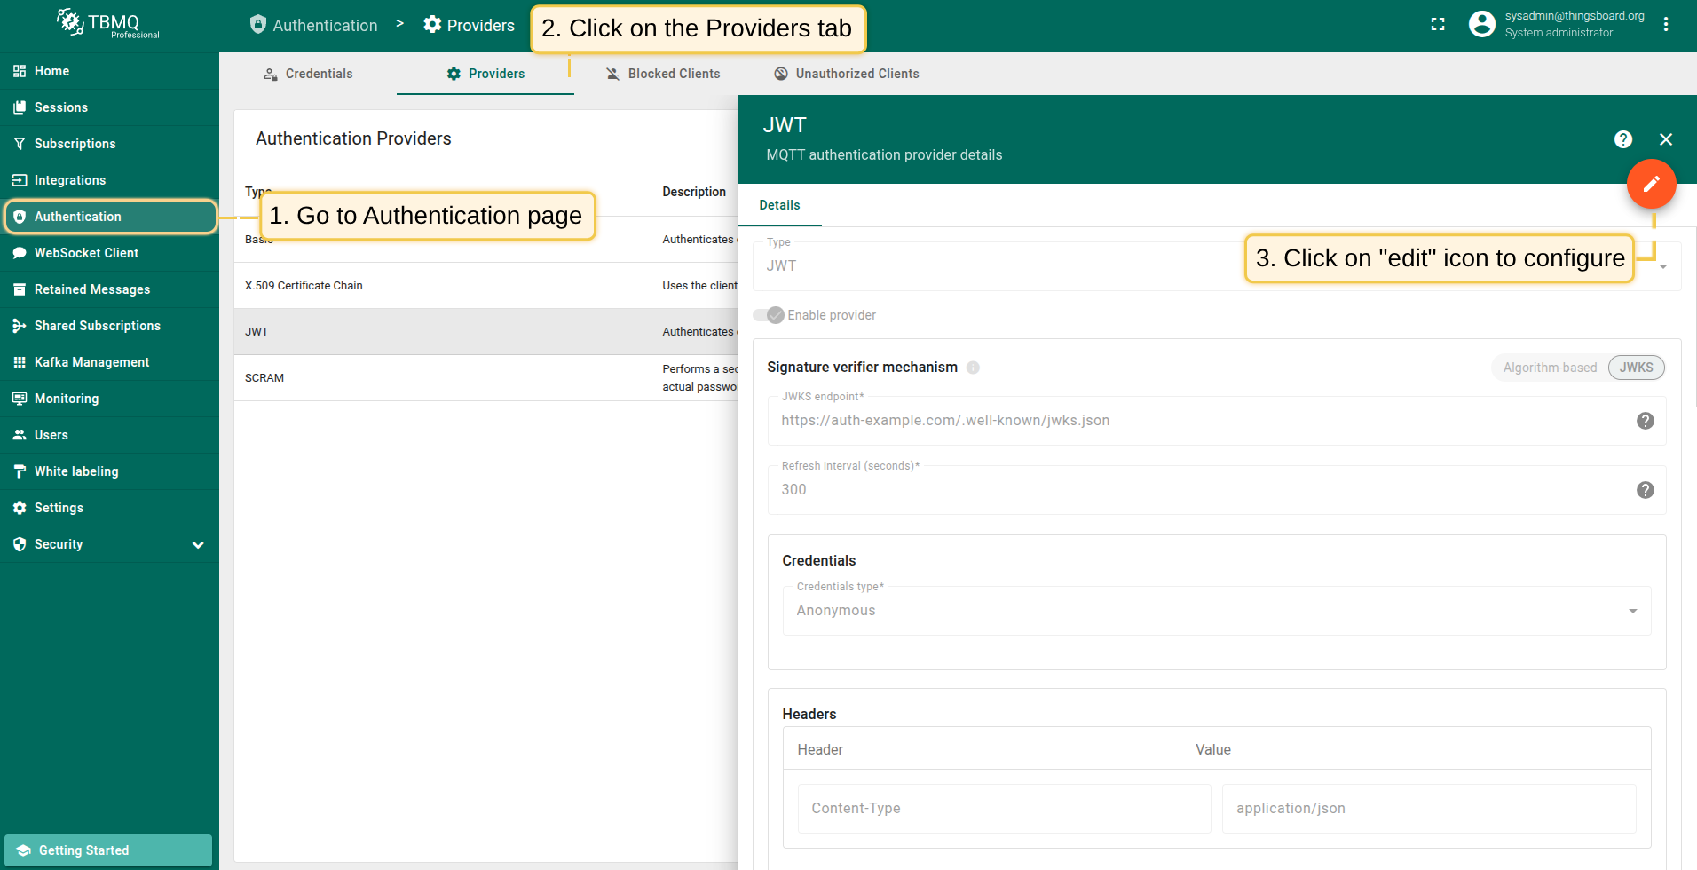
Task: Select the JWKS mechanism option
Action: 1636,368
